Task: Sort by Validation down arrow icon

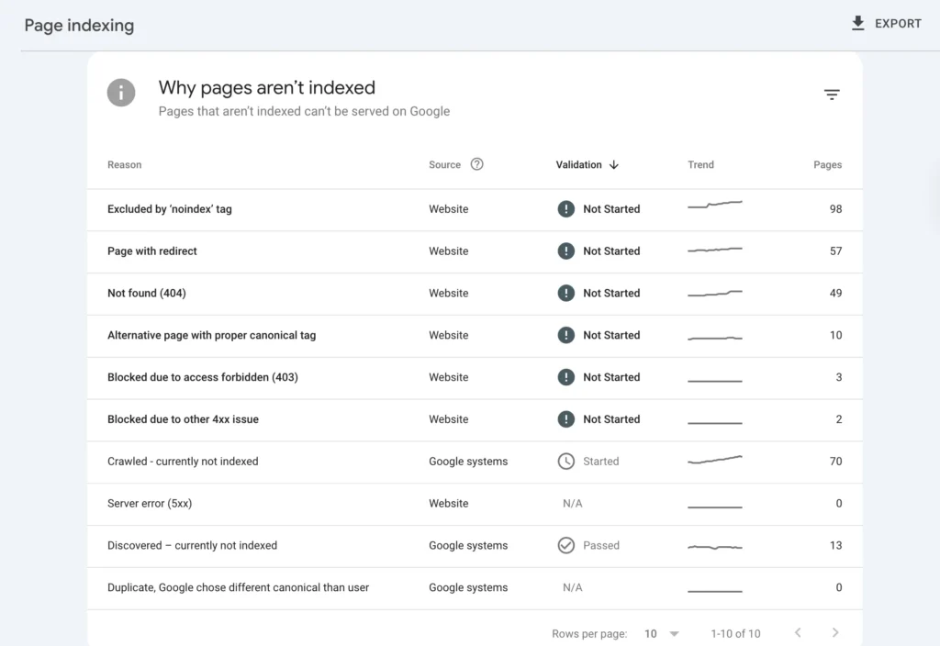Action: click(x=613, y=165)
